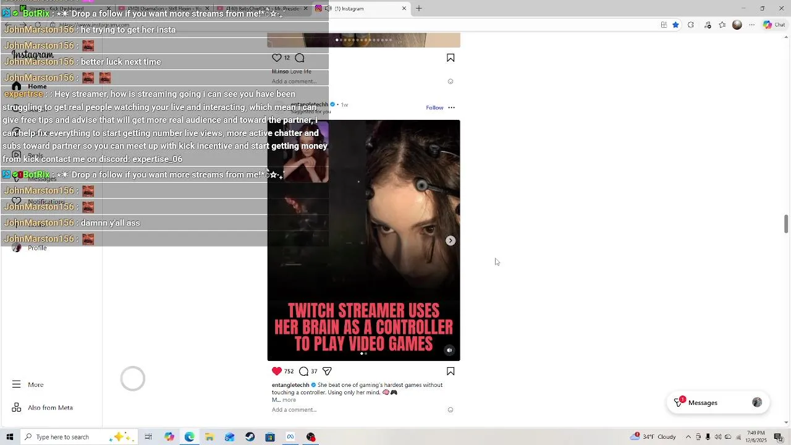Click the taskbar search box
This screenshot has width=791, height=445.
pyautogui.click(x=80, y=437)
